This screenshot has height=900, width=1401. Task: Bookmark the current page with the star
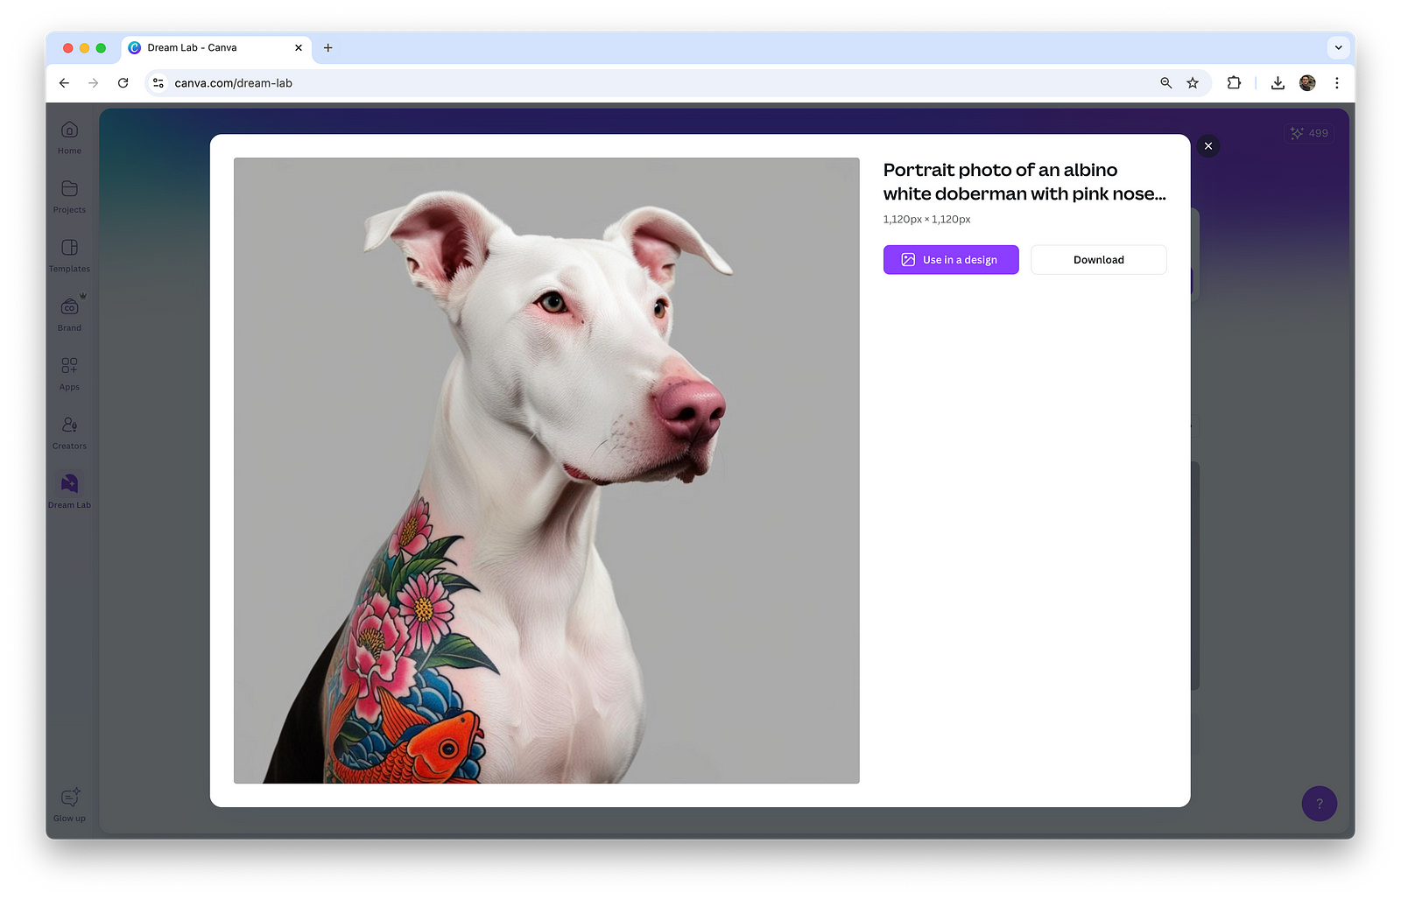tap(1192, 82)
